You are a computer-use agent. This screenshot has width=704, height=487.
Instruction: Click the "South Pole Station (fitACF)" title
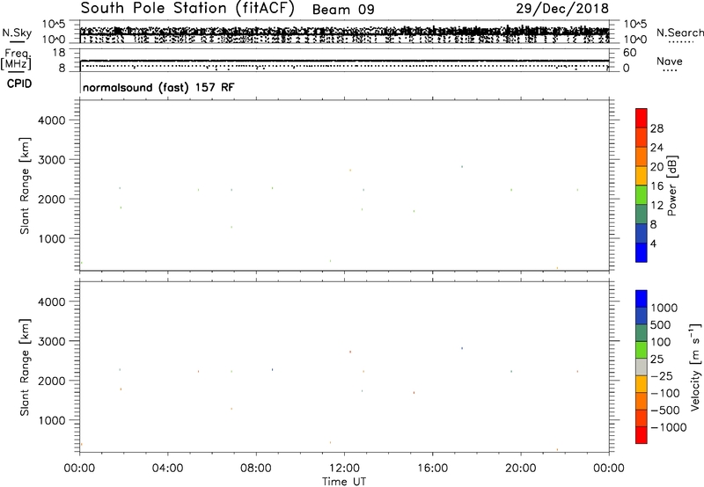(x=187, y=9)
